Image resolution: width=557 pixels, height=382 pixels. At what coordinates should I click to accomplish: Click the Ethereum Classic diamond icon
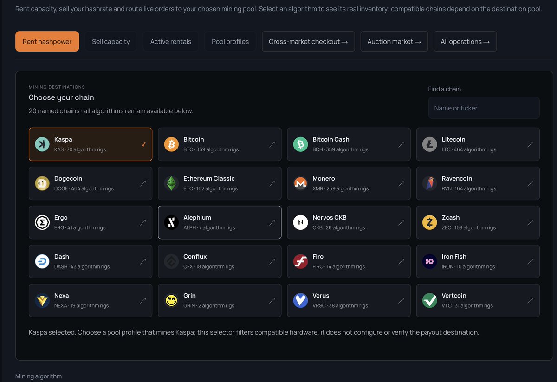(171, 183)
